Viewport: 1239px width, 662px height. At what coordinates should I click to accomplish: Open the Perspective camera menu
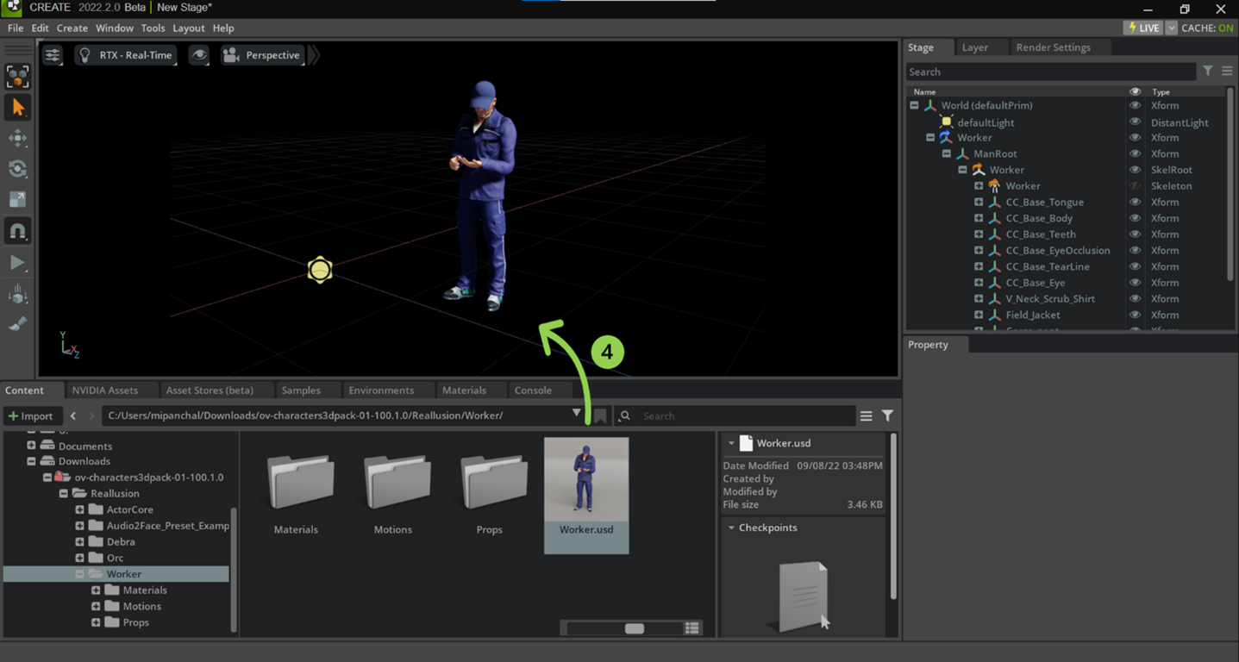click(262, 55)
